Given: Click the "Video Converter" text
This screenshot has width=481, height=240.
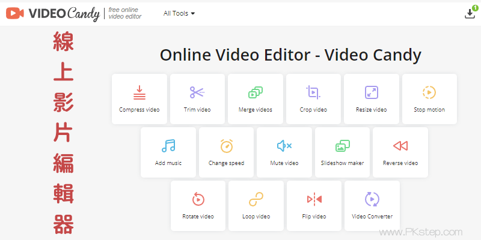Looking at the screenshot, I should pos(372,217).
